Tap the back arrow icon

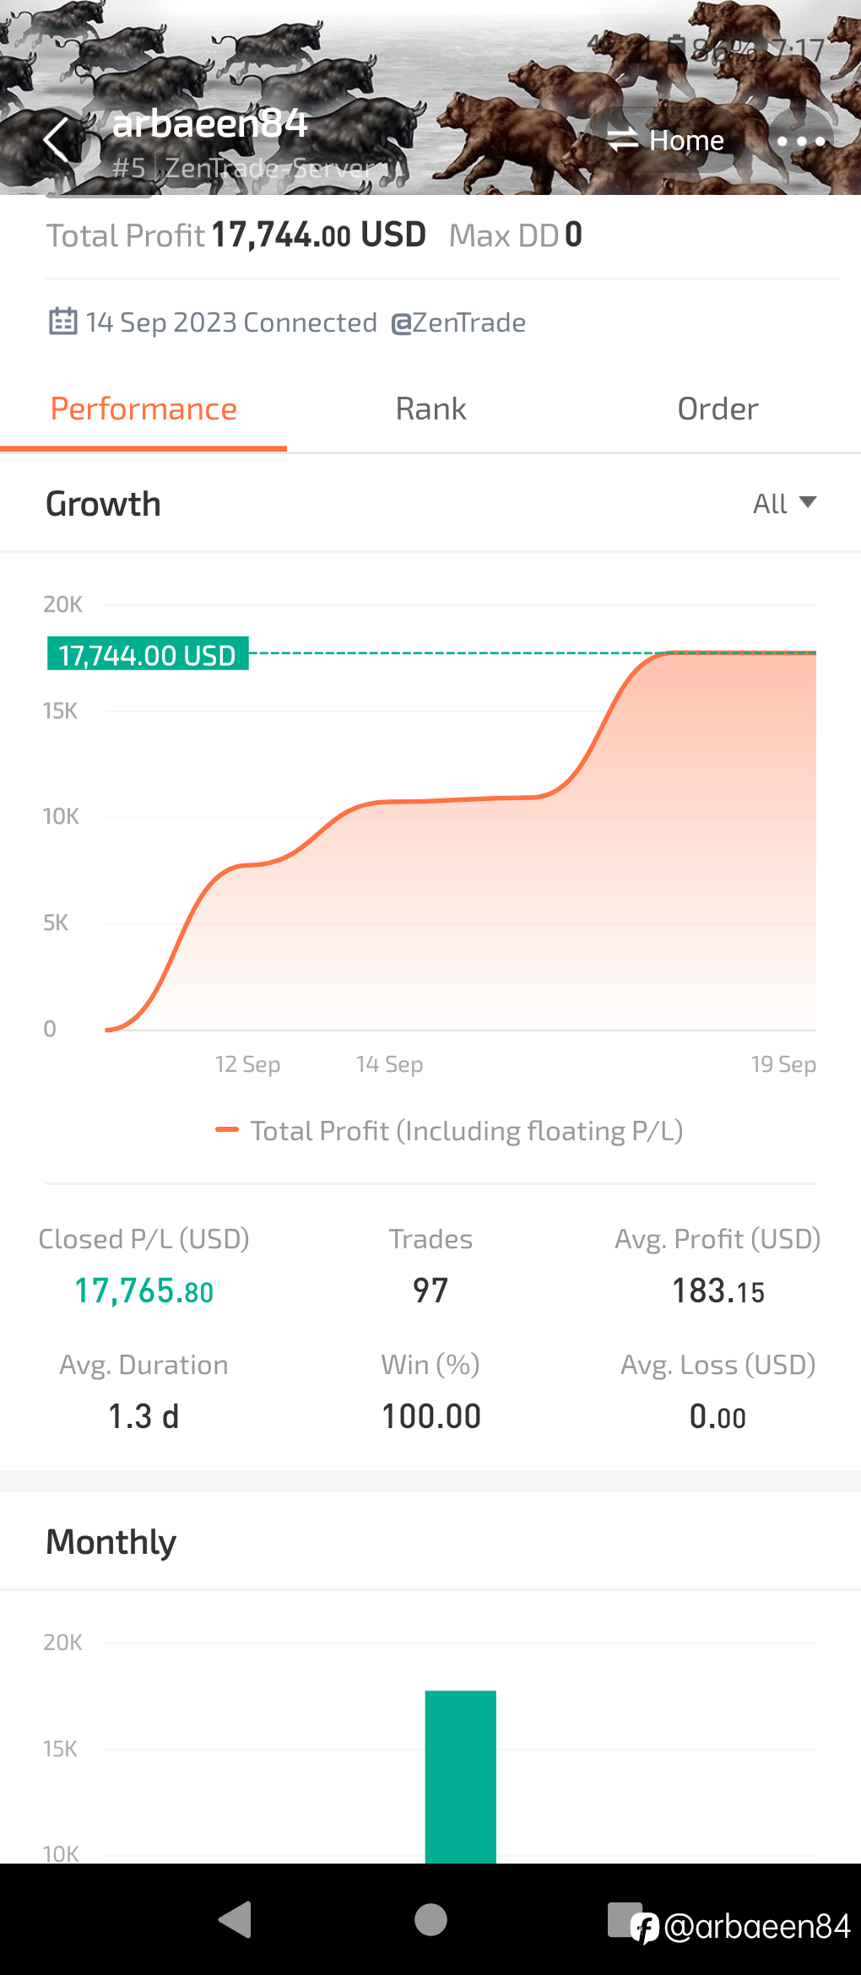57,140
